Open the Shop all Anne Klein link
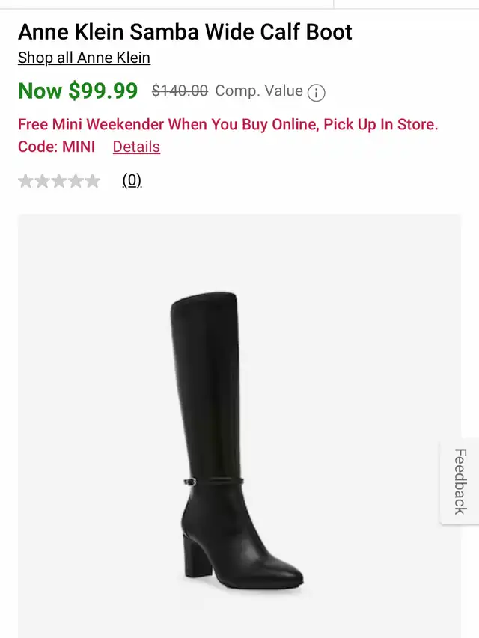The height and width of the screenshot is (638, 479). coord(85,58)
